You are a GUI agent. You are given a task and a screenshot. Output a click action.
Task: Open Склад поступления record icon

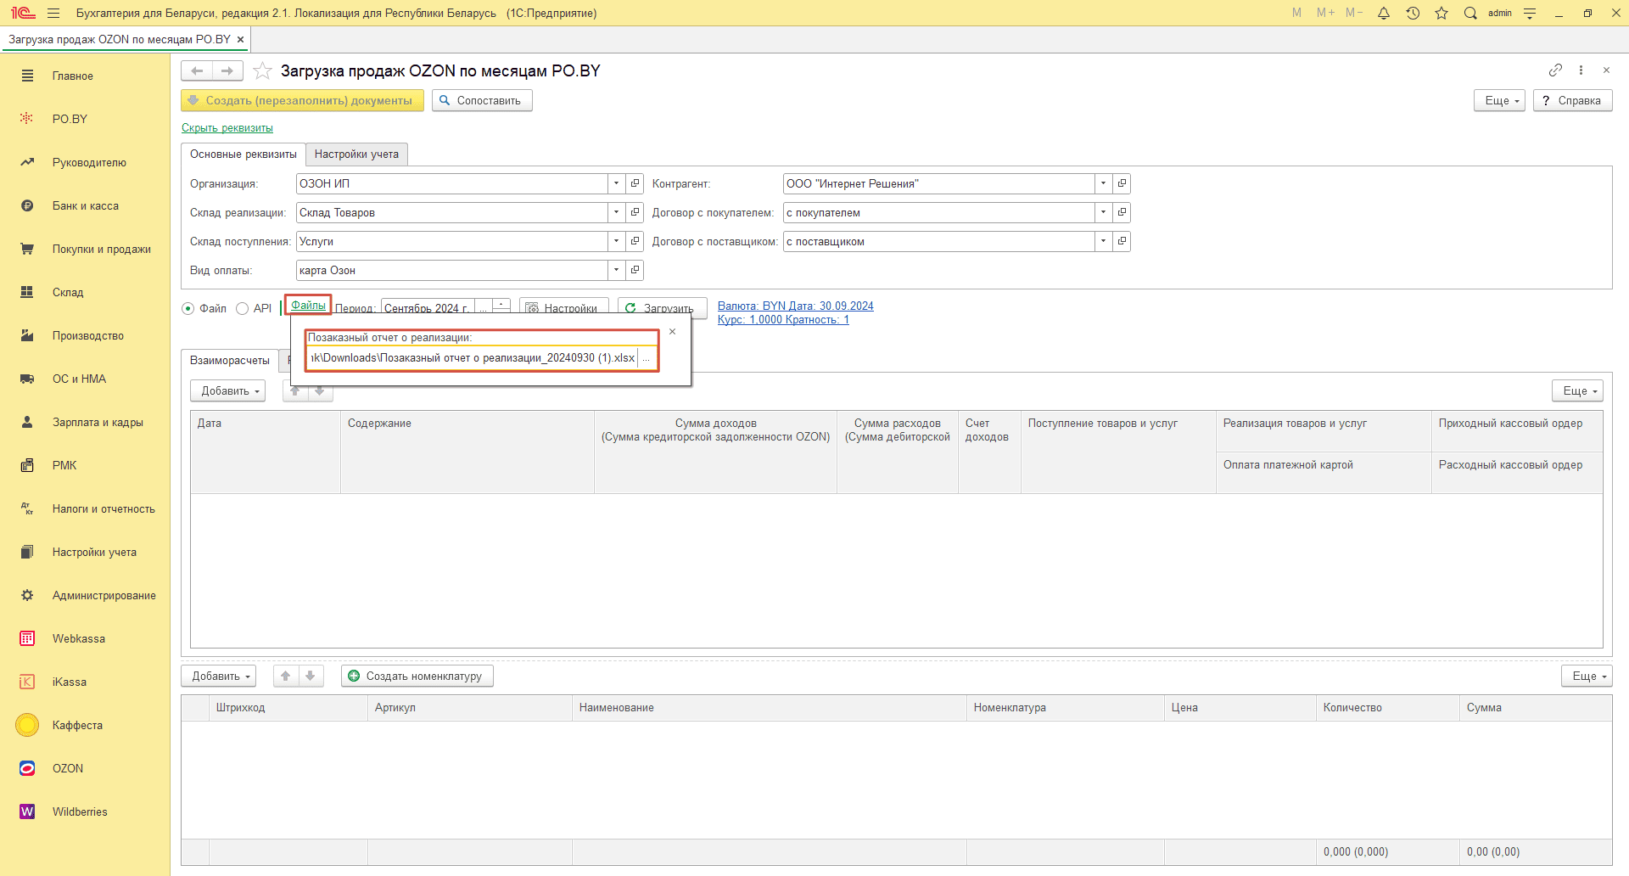pos(635,241)
